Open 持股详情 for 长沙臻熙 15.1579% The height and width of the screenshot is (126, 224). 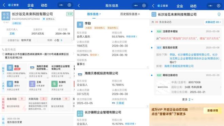point(130,124)
